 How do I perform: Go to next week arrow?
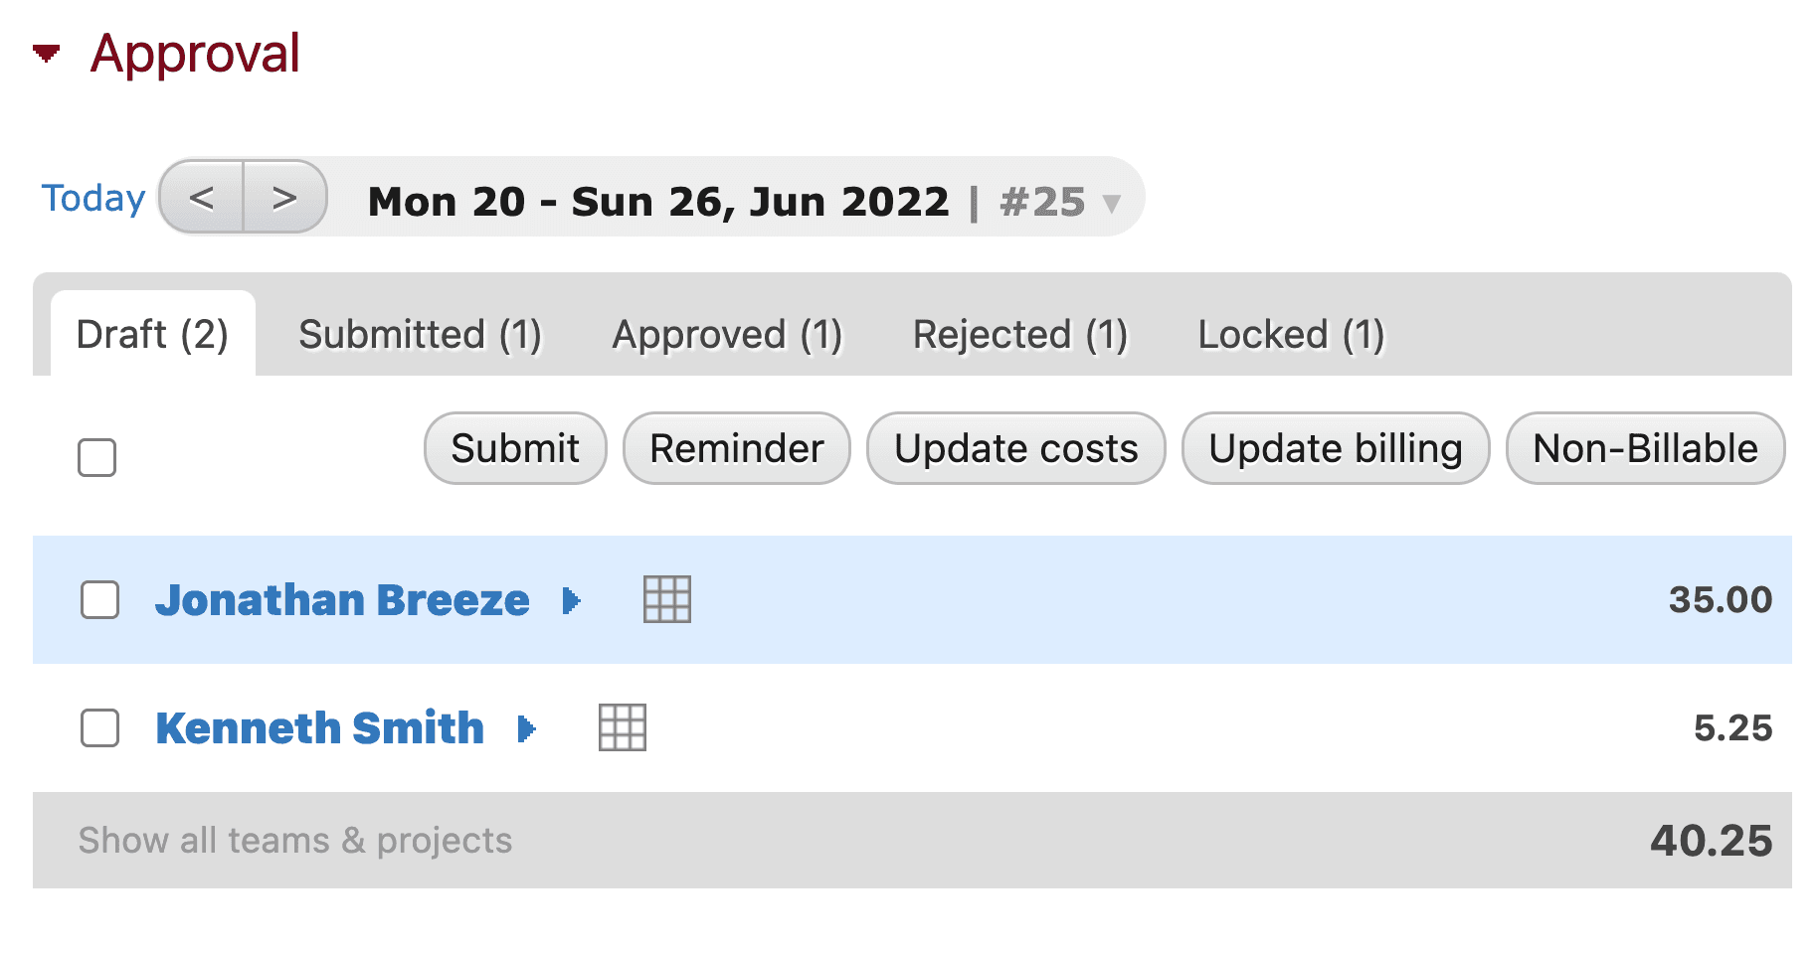tap(284, 198)
